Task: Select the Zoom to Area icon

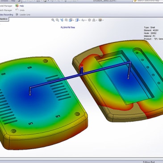Action: click(57, 20)
